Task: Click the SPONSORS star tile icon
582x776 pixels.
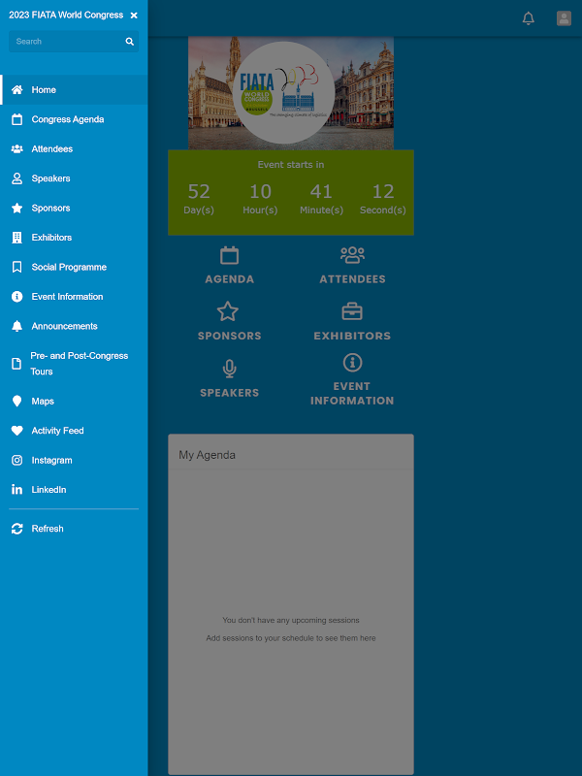Action: 228,311
